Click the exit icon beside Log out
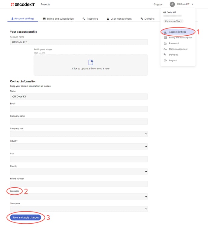This screenshot has height=227, width=208. [165, 61]
